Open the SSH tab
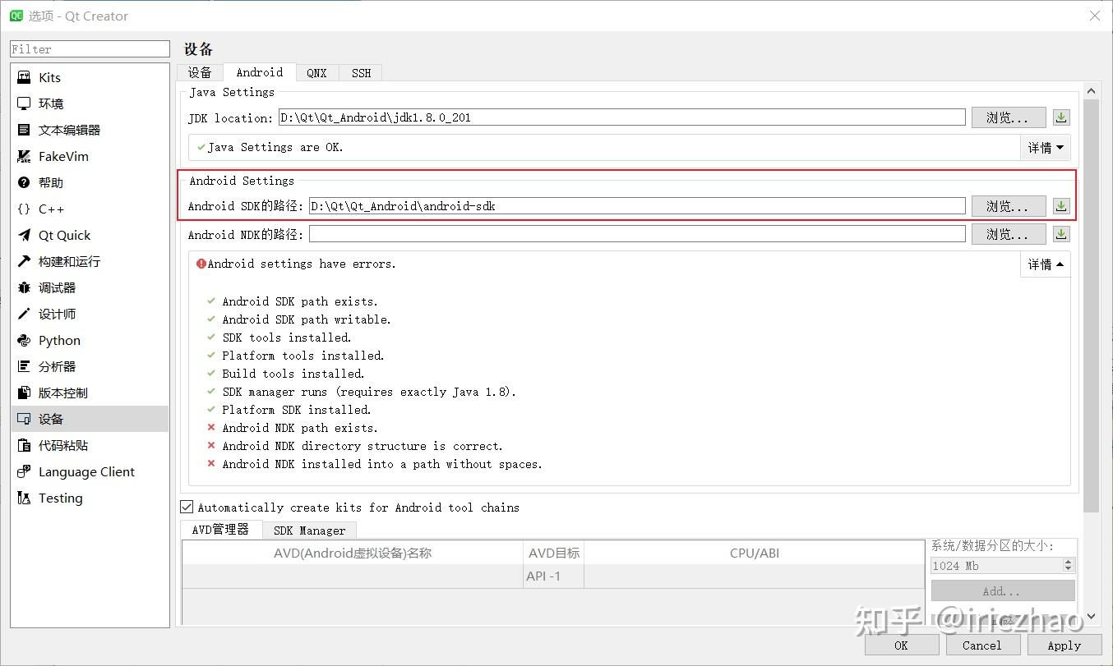 (x=361, y=72)
